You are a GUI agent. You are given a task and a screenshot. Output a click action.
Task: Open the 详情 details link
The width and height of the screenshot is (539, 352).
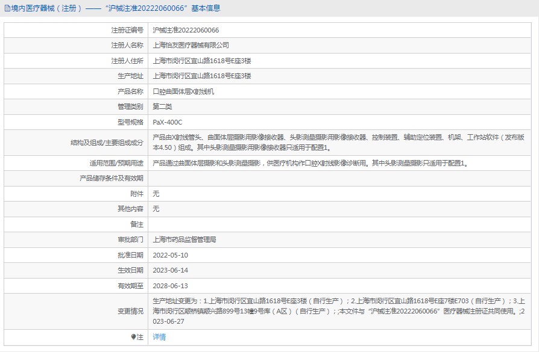[159, 337]
